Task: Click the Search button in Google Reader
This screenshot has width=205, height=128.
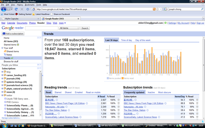Action: pyautogui.click(x=85, y=28)
